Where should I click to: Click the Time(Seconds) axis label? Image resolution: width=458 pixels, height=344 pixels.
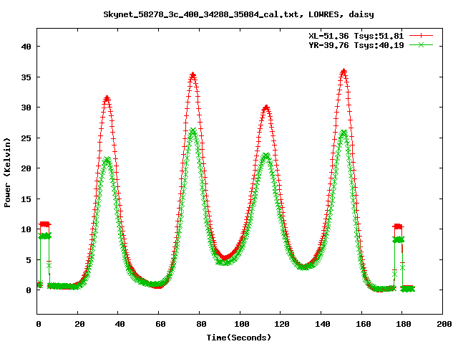pyautogui.click(x=239, y=338)
